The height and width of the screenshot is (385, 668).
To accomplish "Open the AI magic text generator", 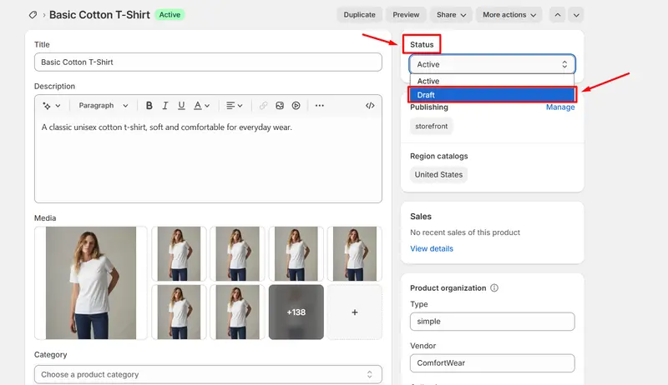I will tap(51, 105).
